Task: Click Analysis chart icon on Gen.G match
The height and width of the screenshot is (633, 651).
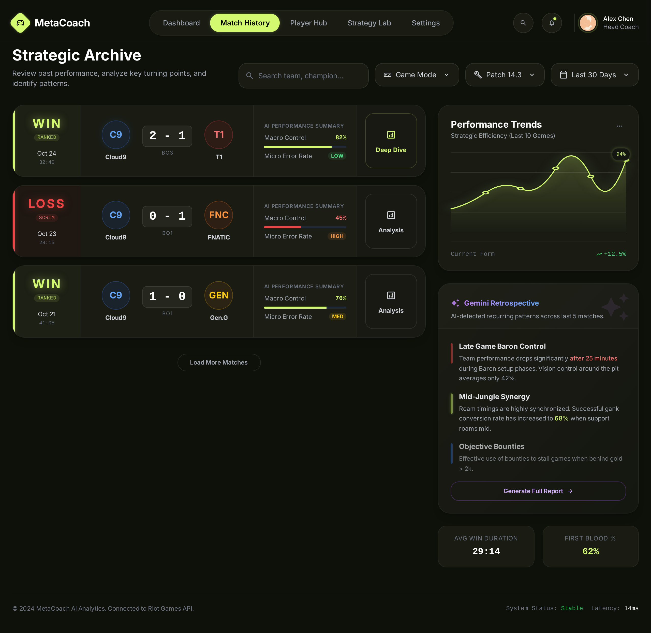Action: coord(391,295)
